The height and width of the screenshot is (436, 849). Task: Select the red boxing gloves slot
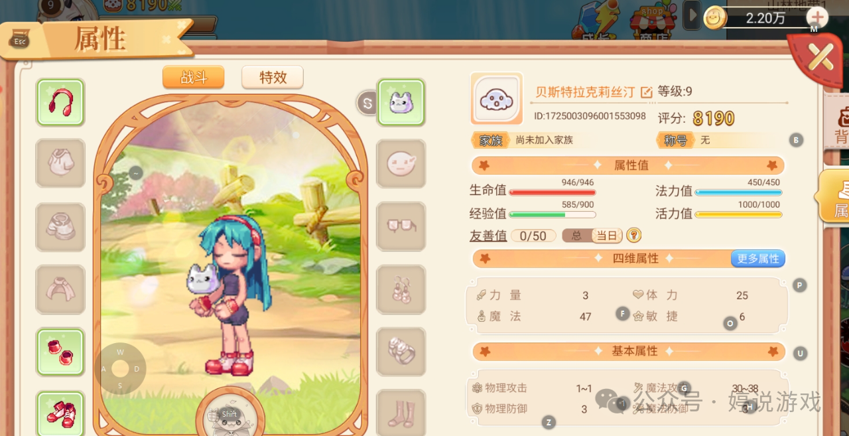(60, 352)
